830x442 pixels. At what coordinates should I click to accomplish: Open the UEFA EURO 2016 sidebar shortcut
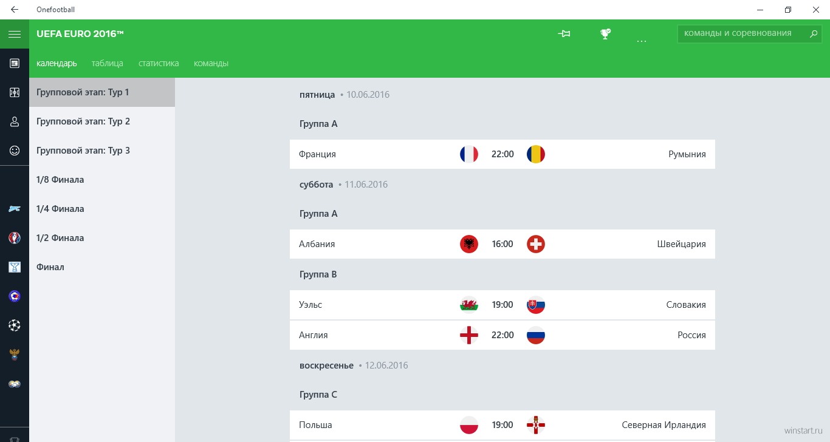tap(15, 238)
